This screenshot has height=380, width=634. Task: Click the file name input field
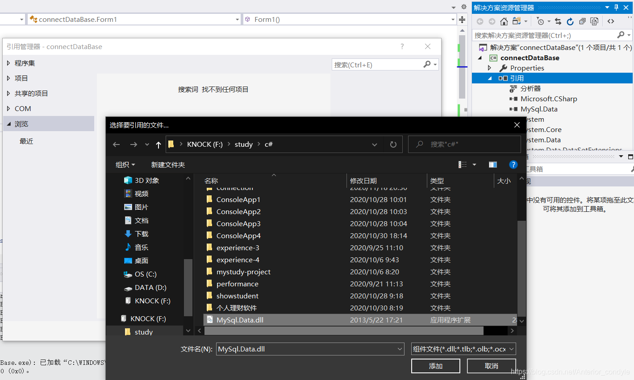(306, 349)
